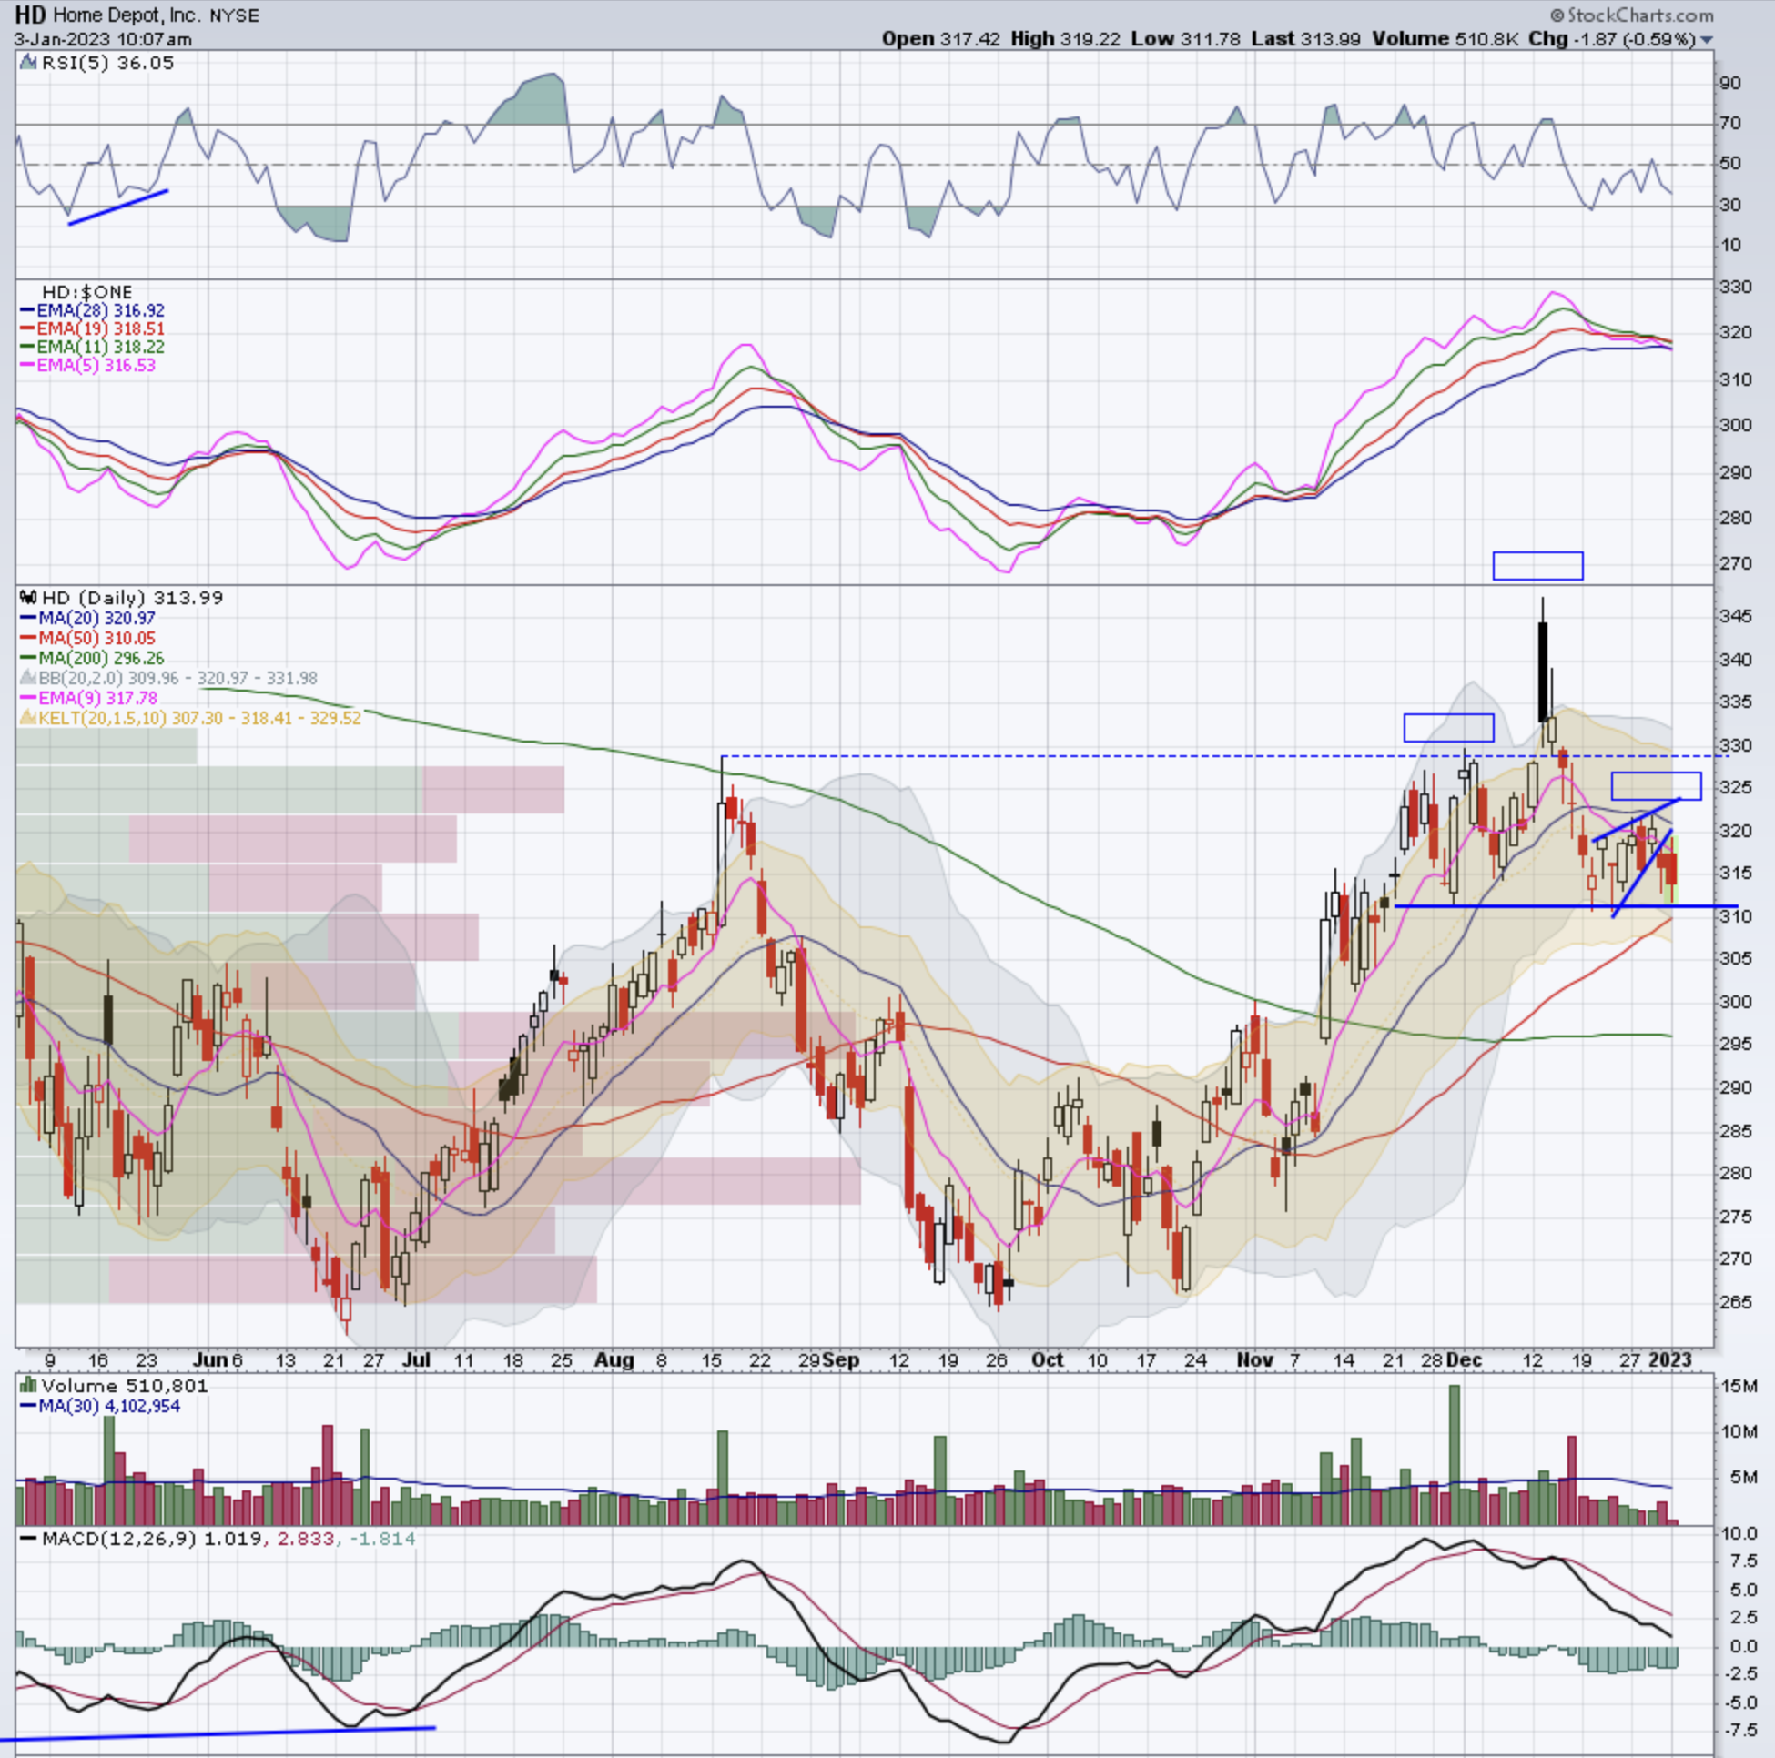Click the 'EMA(28) 316.92' legend entry
The image size is (1775, 1758).
[x=100, y=310]
